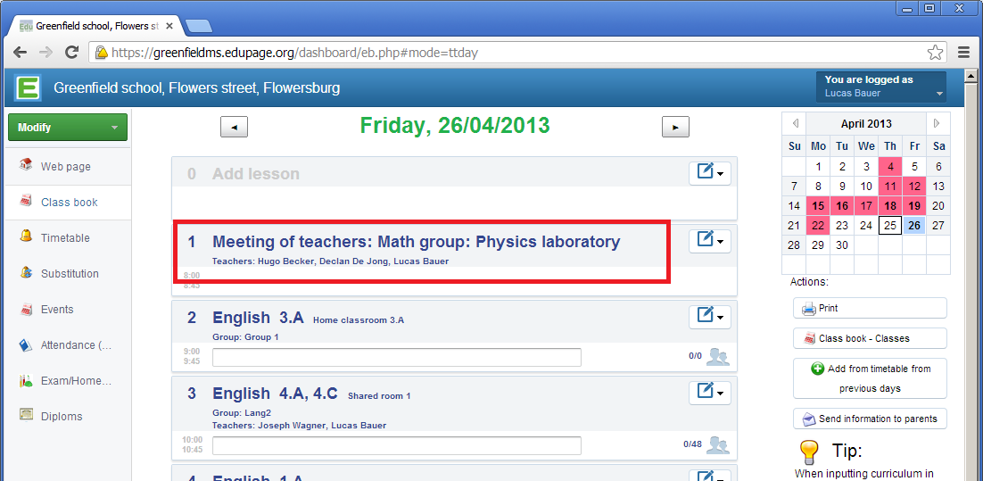Click Meeting of teachers lesson title
983x481 pixels.
click(x=417, y=242)
